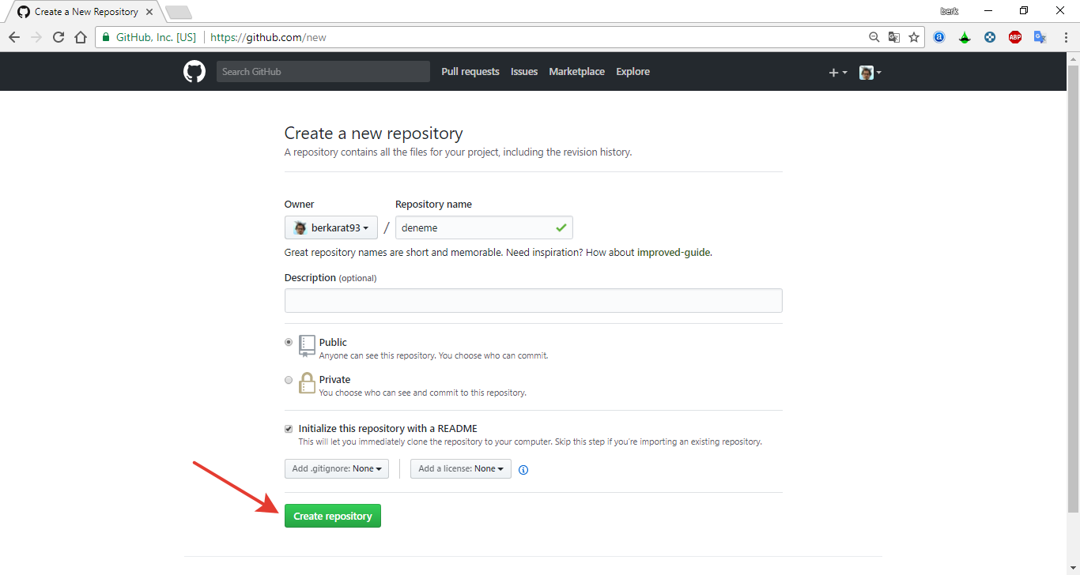The height and width of the screenshot is (575, 1080).
Task: Go to Pull requests
Action: click(470, 72)
